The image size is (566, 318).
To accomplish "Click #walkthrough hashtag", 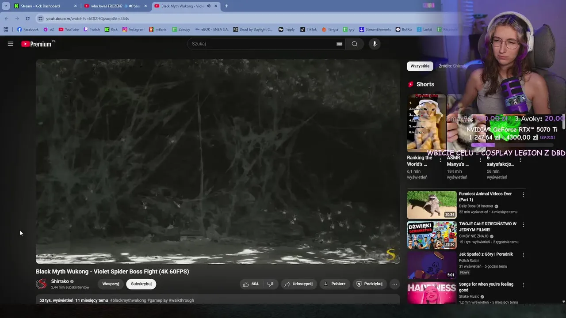I will [181, 300].
